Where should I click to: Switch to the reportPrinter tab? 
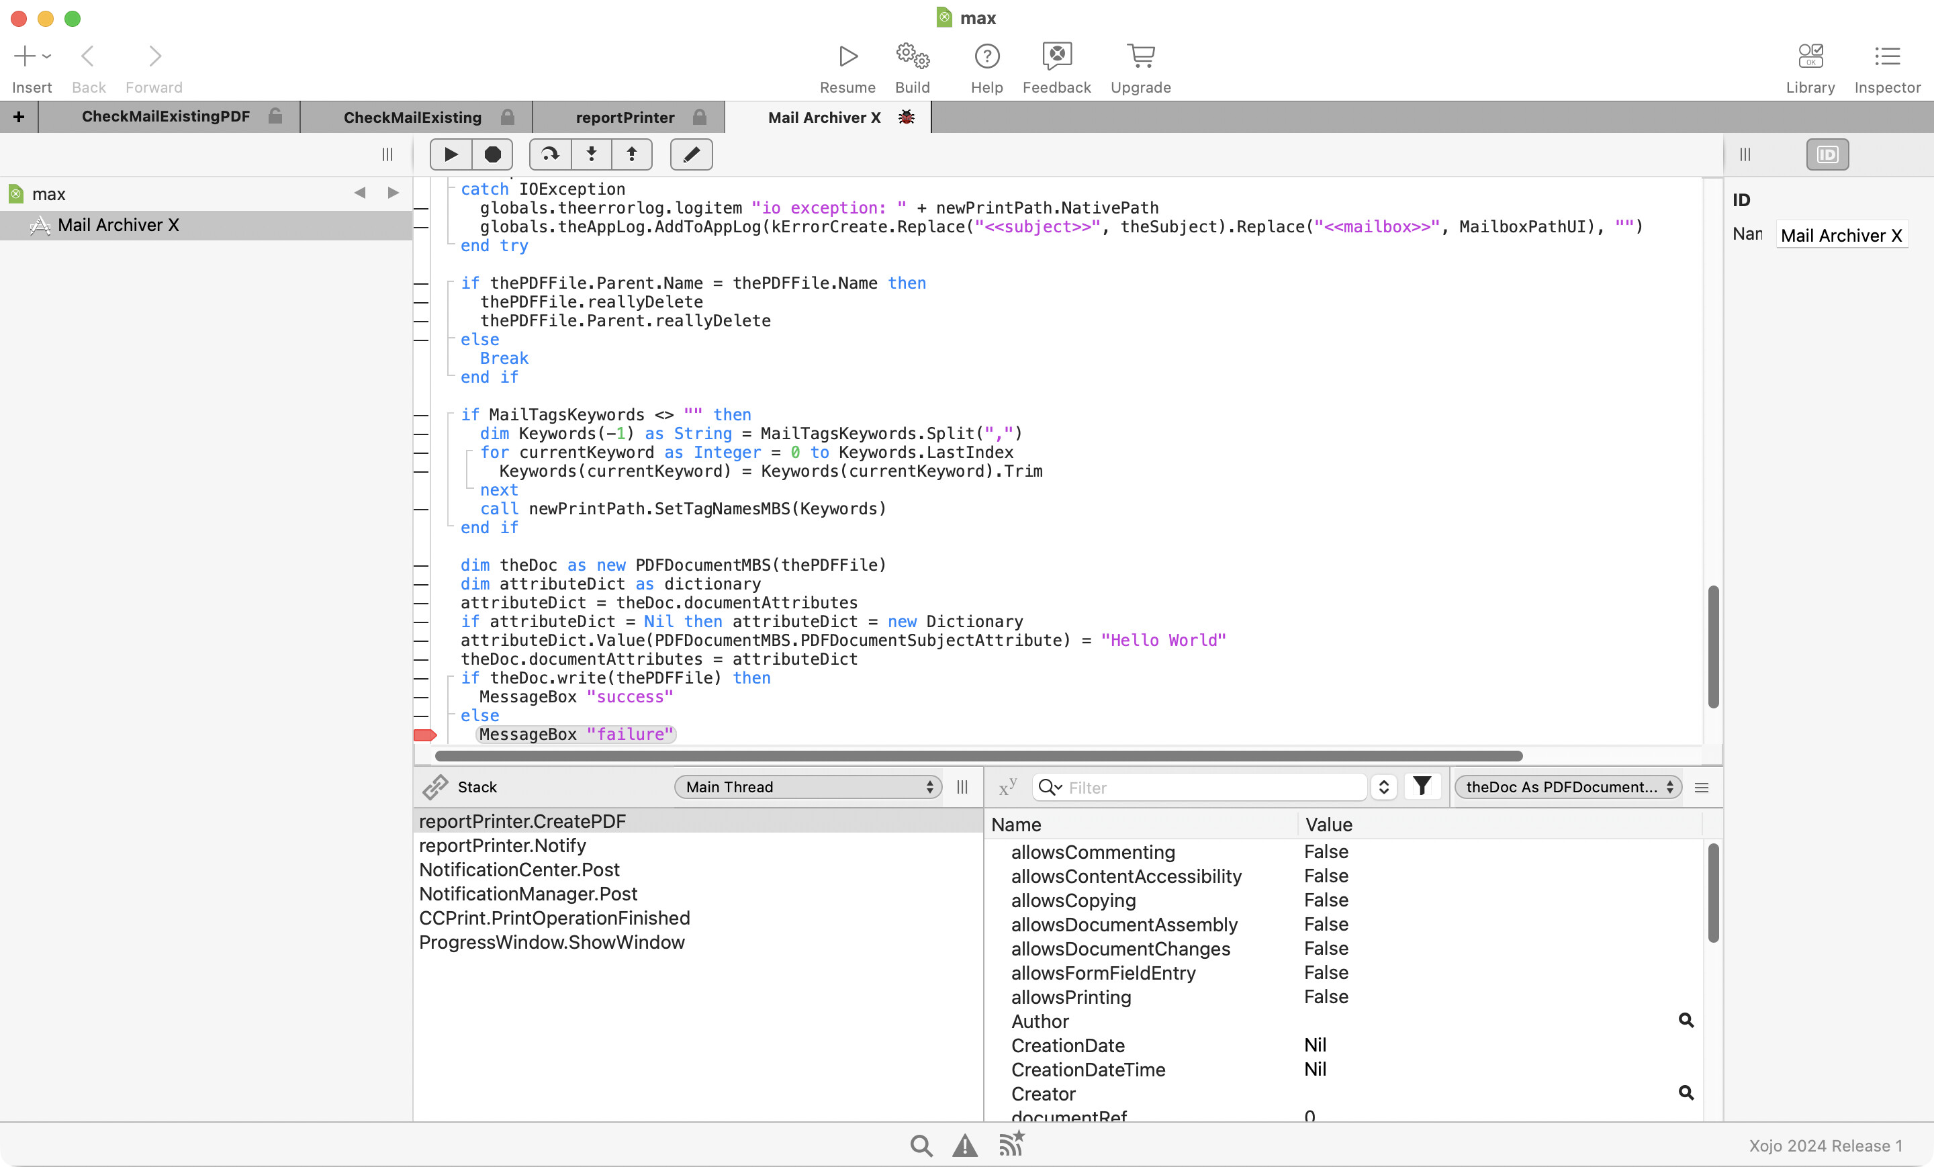click(x=625, y=117)
